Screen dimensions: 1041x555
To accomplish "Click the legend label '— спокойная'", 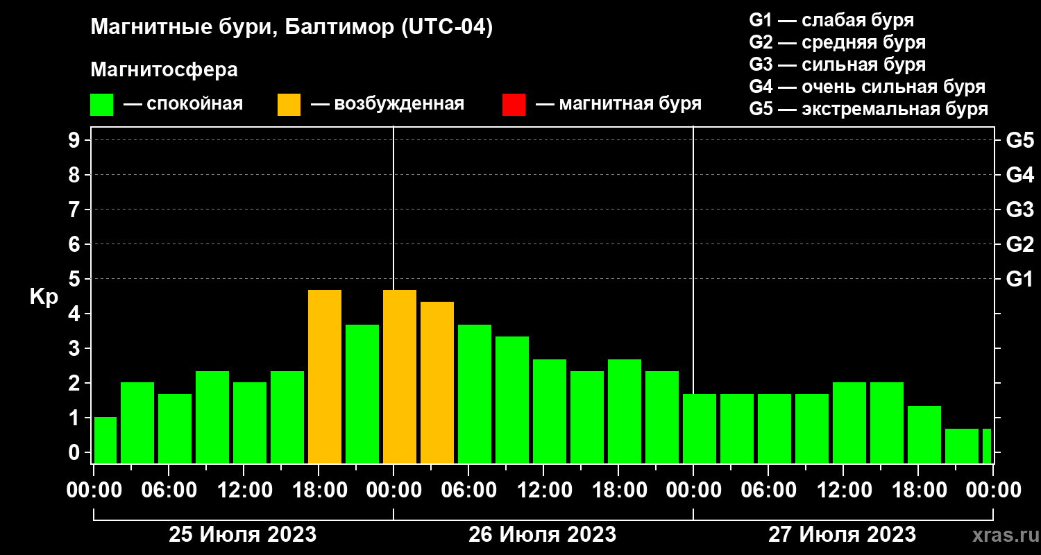I will pos(183,105).
